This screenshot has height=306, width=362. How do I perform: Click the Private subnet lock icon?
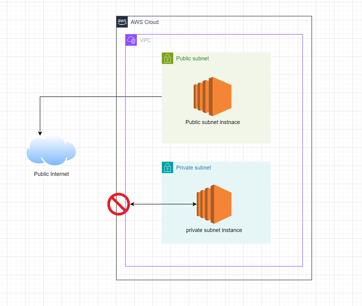click(168, 167)
